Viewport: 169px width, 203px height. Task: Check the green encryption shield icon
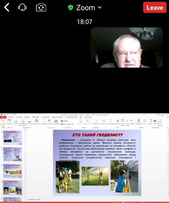(71, 8)
